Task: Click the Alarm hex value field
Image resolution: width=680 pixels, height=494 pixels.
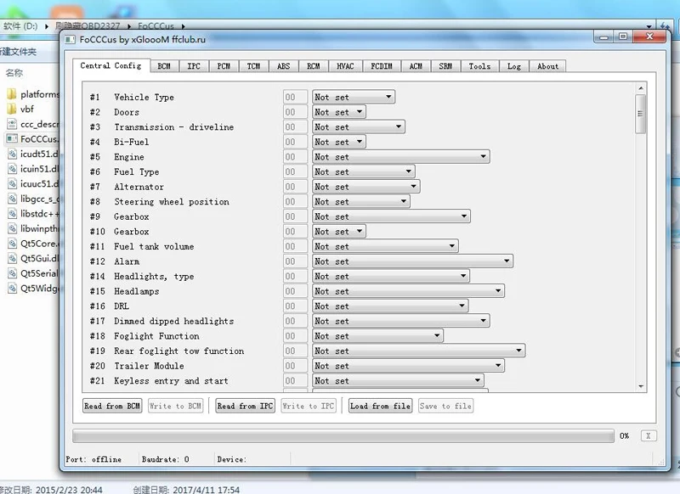Action: click(295, 261)
